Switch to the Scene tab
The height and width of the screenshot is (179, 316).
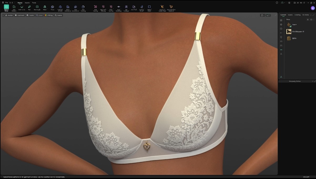point(290,15)
